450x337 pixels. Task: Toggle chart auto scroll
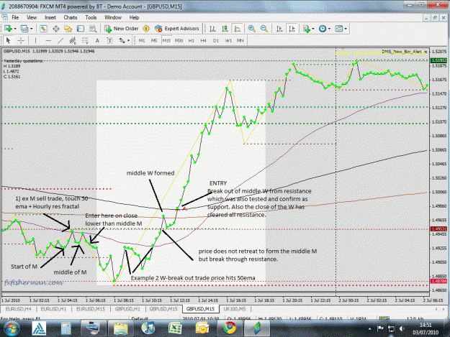pyautogui.click(x=279, y=29)
